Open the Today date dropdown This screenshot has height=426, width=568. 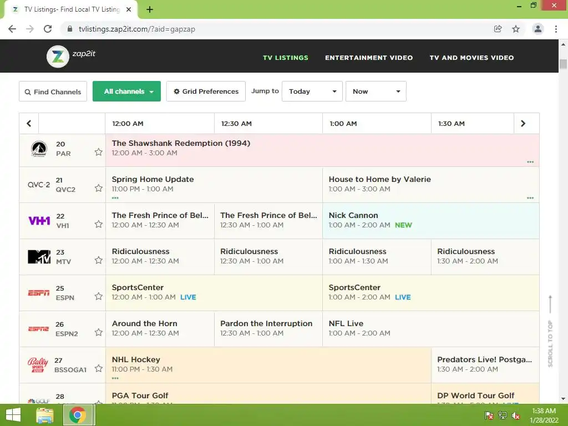312,92
